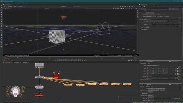Open the localization policy dropdown in ReadGeo1
Screen dimensions: 183x103
[x=154, y=90]
